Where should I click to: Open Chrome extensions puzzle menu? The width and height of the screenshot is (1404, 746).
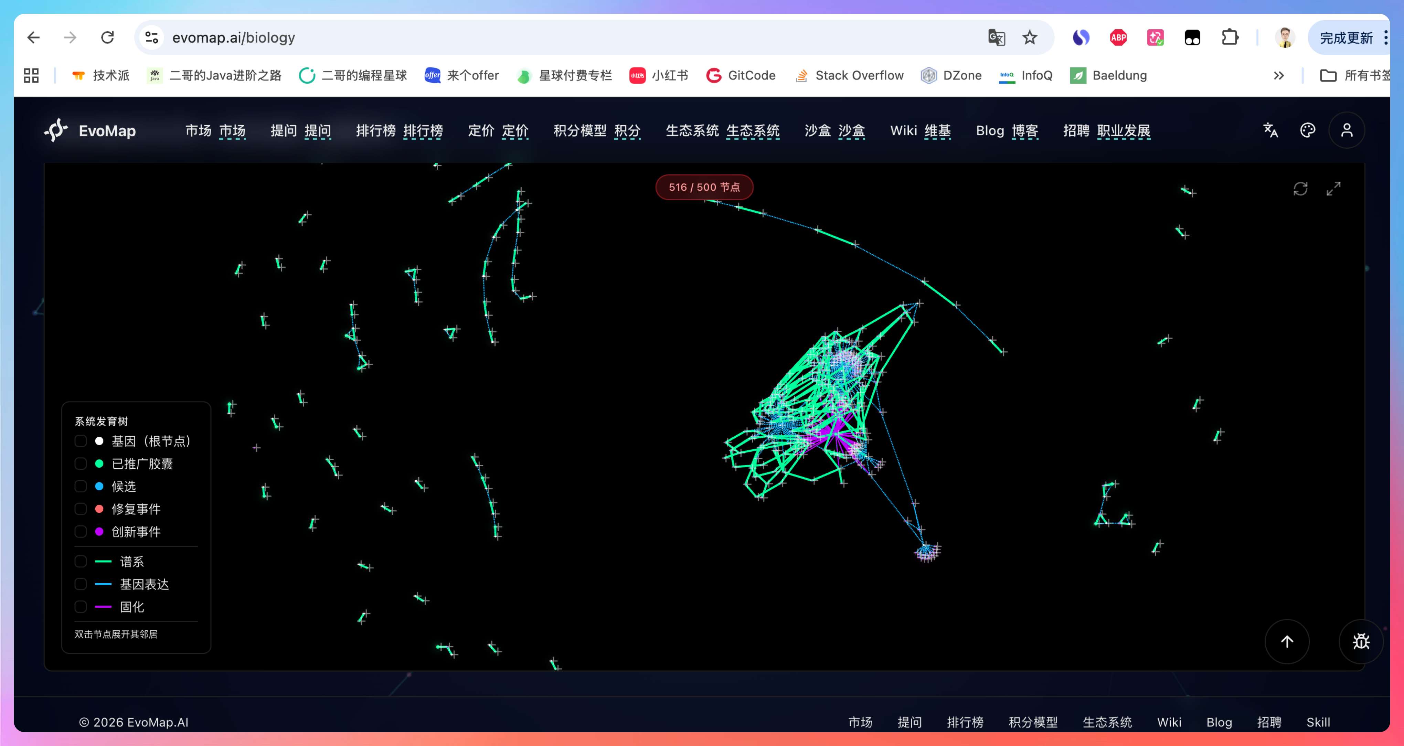1230,38
